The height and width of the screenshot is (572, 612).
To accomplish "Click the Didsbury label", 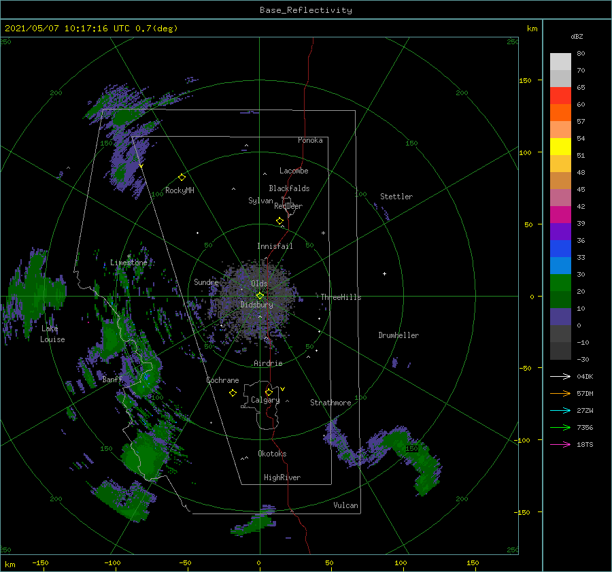I will coord(256,305).
